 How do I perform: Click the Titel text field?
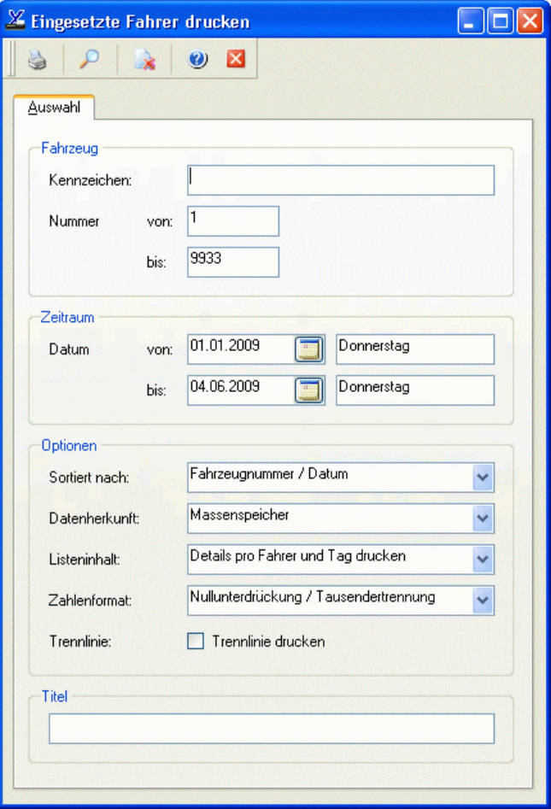(x=271, y=729)
